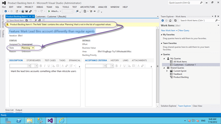Switch to the ATTACHMENTS tab
221x124 pixels.
coord(139,61)
